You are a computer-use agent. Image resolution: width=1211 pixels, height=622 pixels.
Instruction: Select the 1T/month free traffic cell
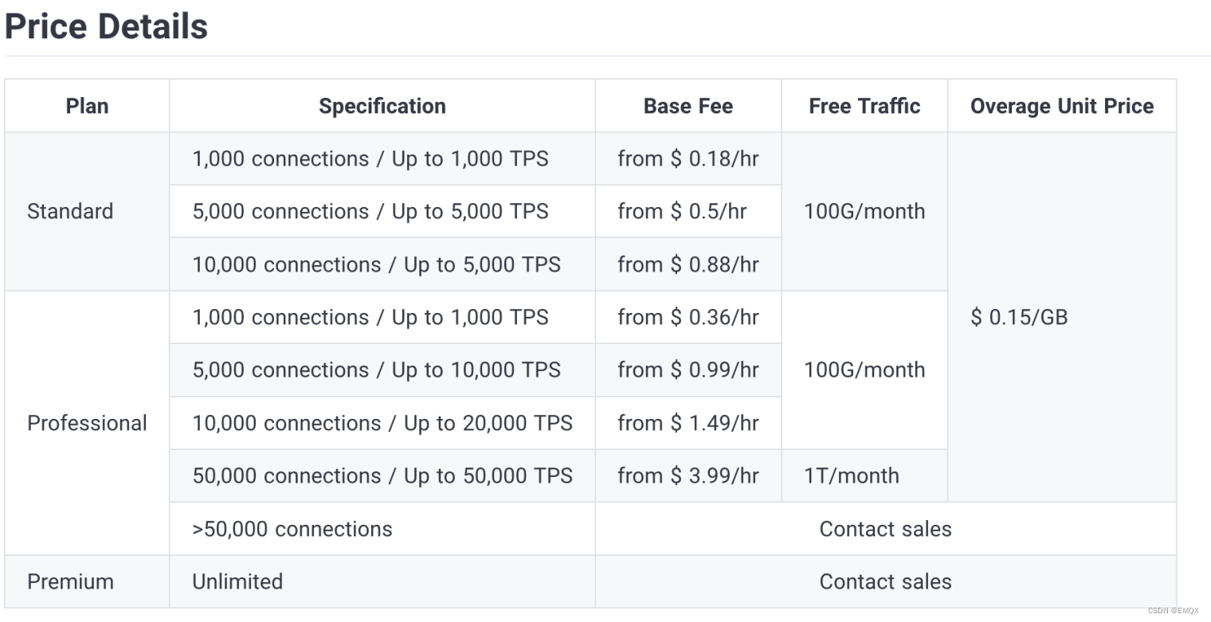(x=851, y=475)
